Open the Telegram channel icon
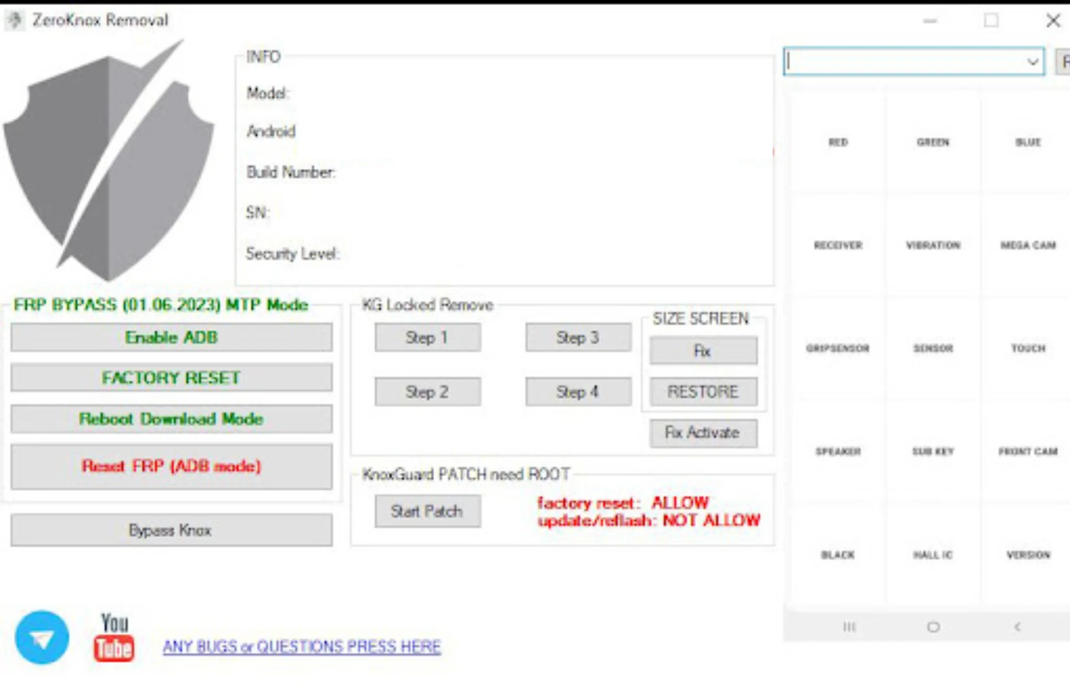The height and width of the screenshot is (685, 1070). click(42, 638)
